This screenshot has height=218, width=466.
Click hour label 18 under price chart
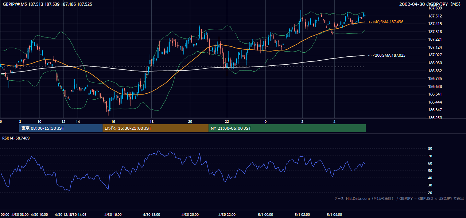pos(151,122)
